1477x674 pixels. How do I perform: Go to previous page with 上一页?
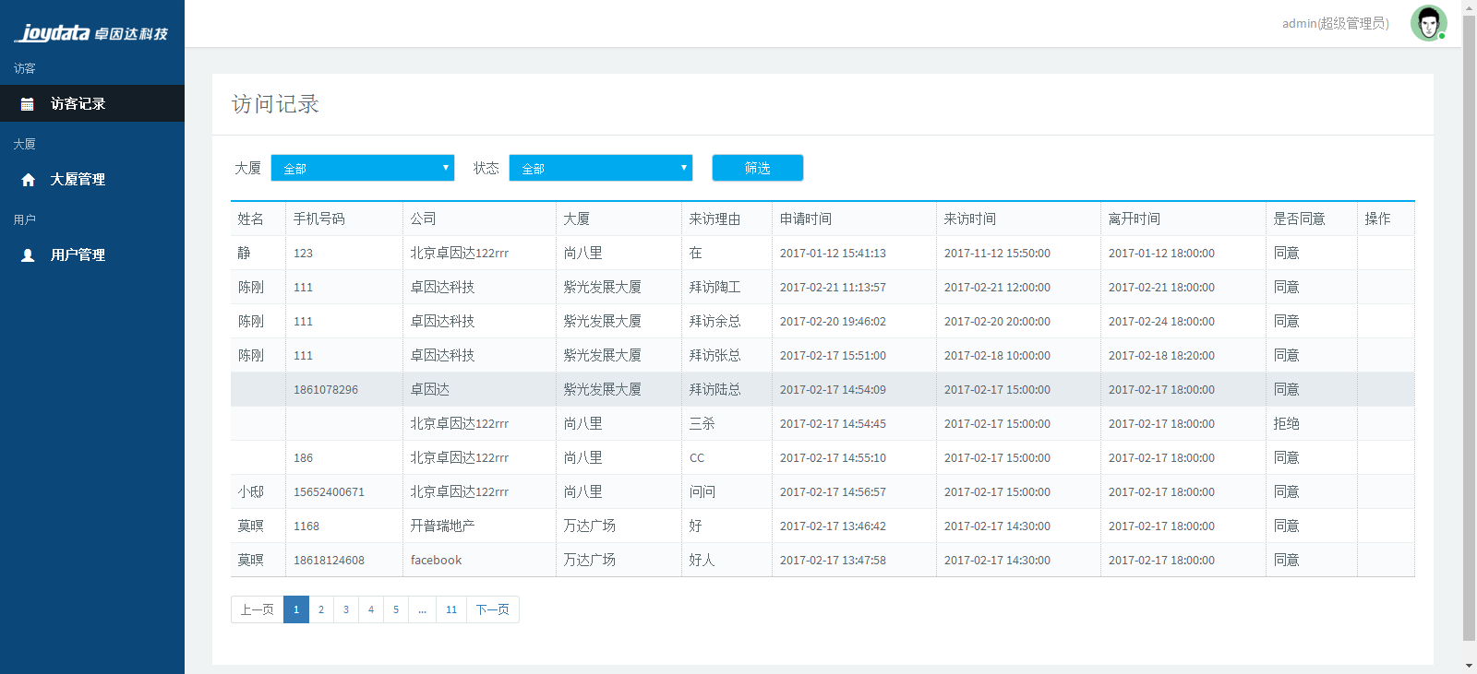pyautogui.click(x=258, y=609)
